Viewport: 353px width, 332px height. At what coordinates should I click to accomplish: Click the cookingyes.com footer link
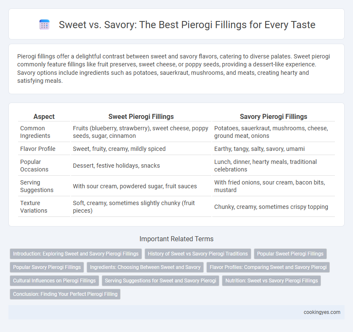(x=322, y=312)
